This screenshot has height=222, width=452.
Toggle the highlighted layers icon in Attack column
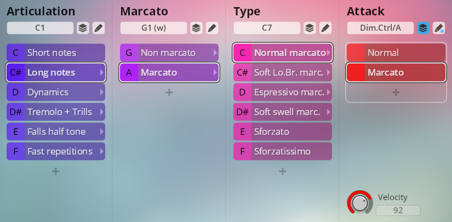(x=423, y=28)
